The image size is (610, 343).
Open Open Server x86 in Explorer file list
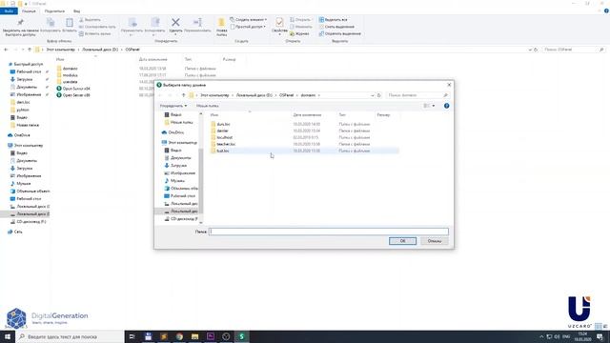point(73,95)
